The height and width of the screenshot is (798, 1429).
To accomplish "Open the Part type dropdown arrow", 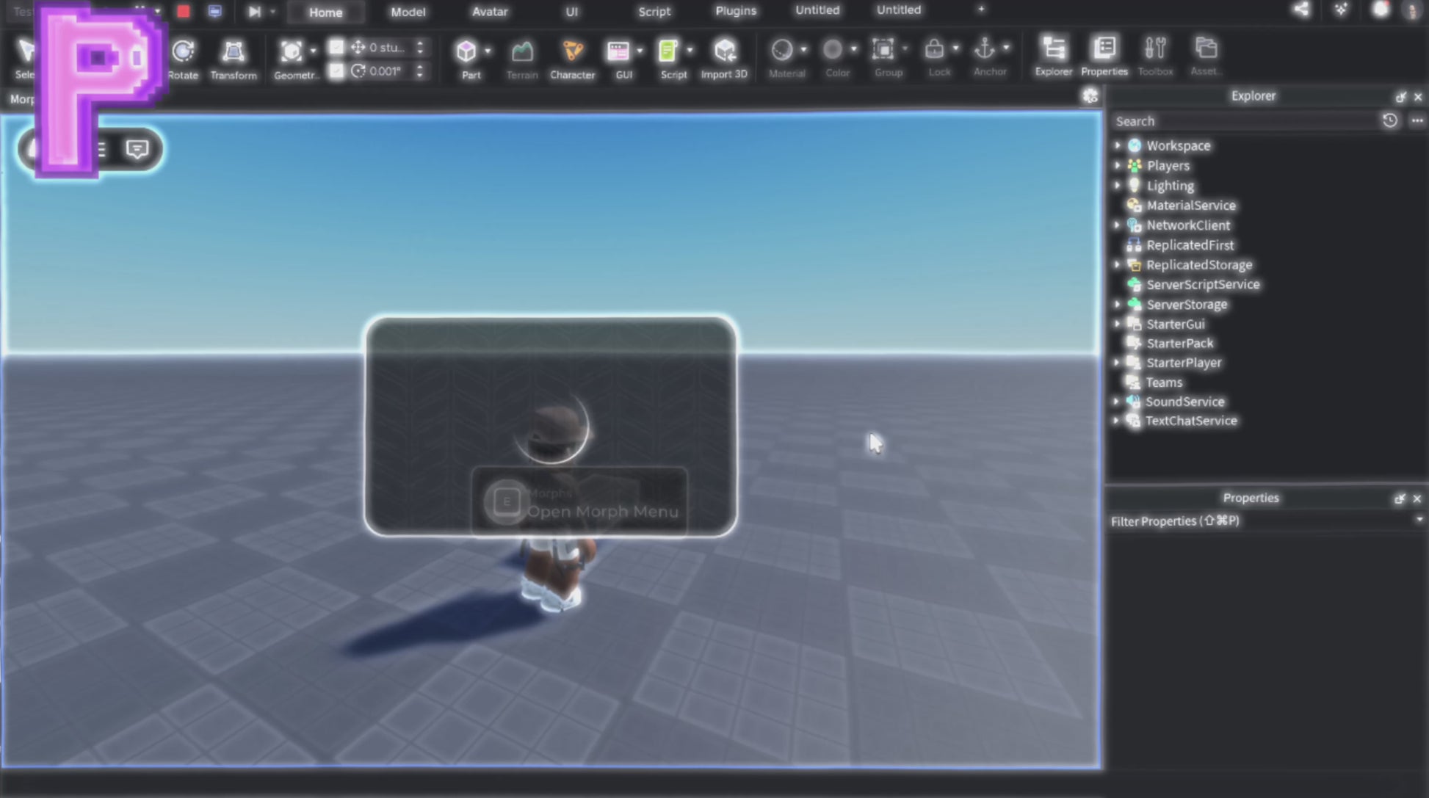I will coord(488,51).
